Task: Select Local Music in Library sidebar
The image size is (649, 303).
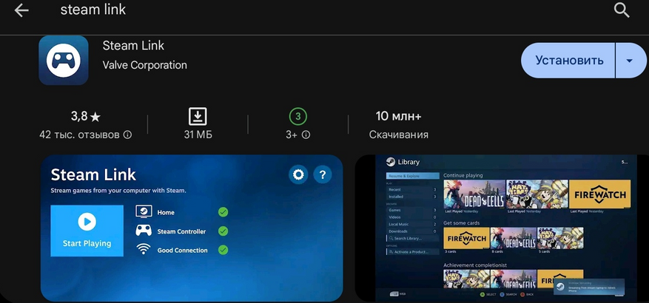Action: coord(412,224)
